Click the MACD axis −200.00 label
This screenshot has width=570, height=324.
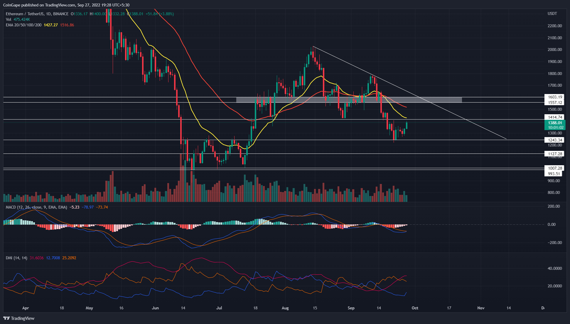(554, 243)
